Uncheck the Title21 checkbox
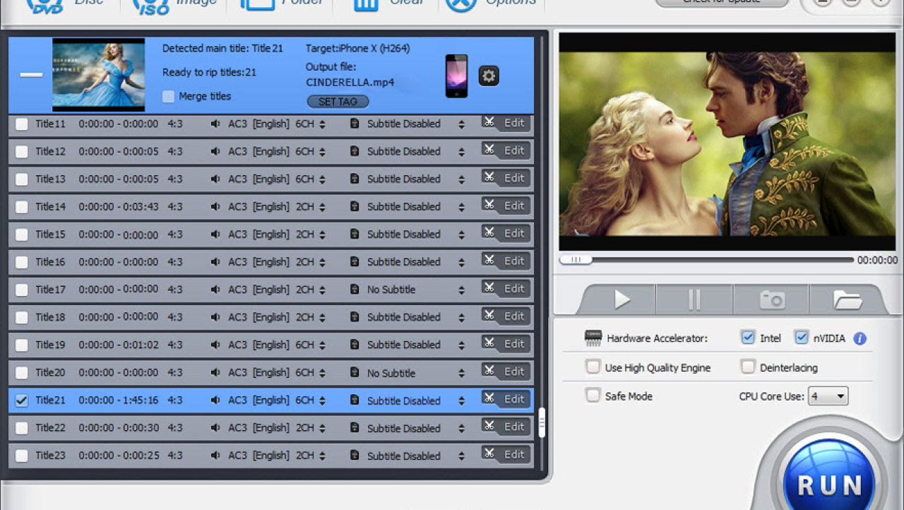Screen dimensions: 904x510 point(22,400)
